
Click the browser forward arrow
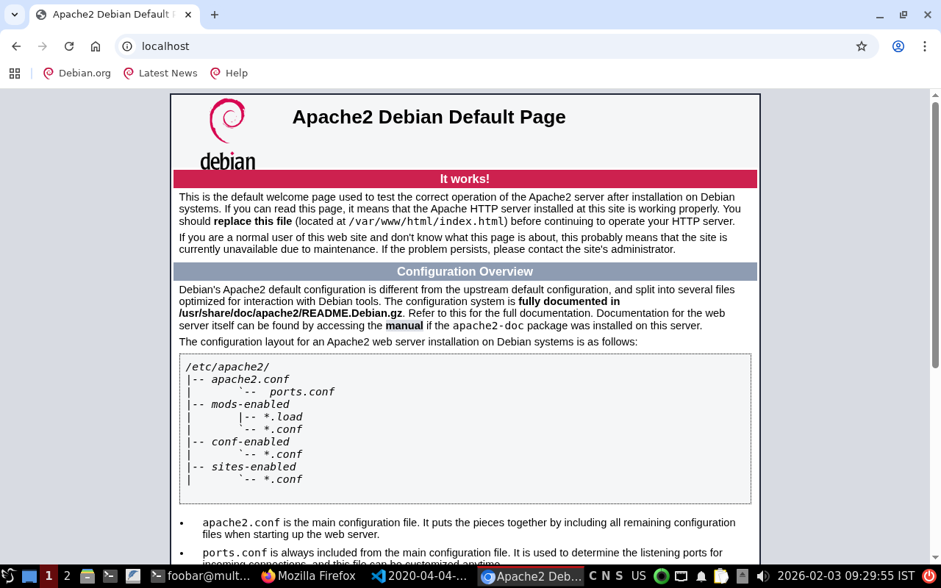coord(43,46)
